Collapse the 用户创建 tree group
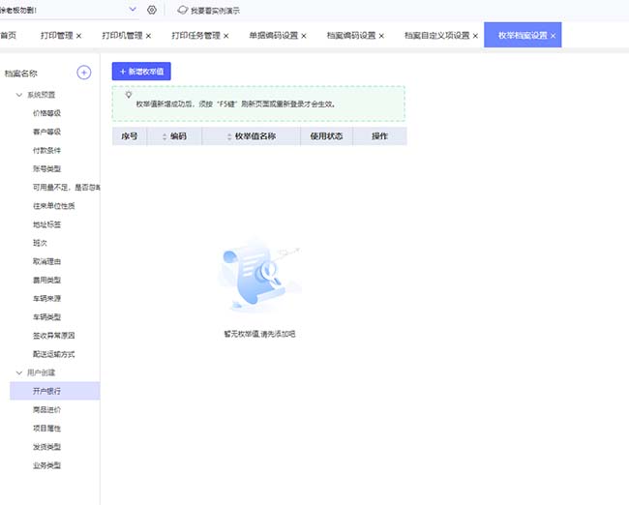This screenshot has width=629, height=505. (19, 372)
